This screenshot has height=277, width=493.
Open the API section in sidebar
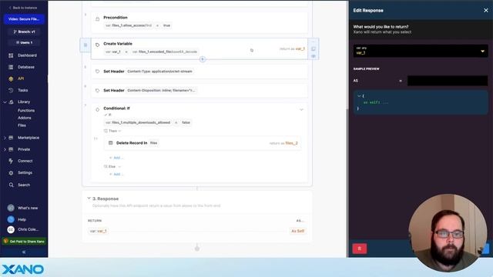21,78
